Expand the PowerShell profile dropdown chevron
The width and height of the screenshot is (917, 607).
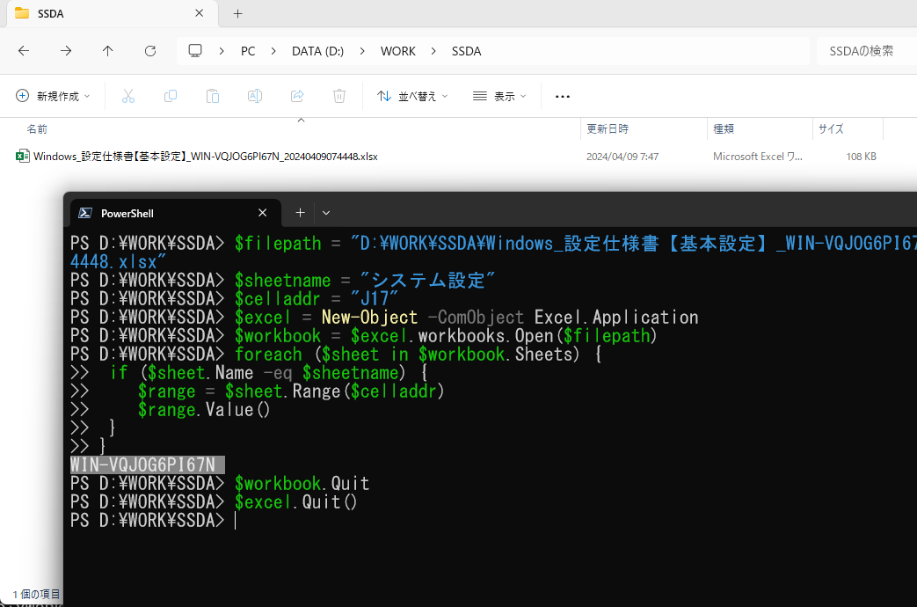325,213
